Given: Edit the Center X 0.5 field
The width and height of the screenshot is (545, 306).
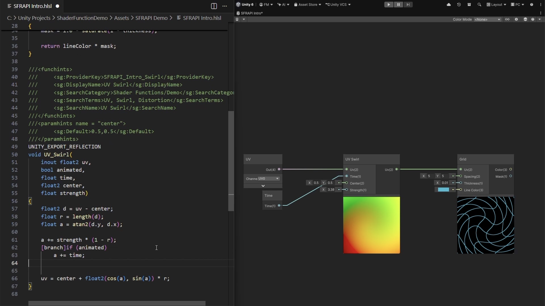Looking at the screenshot, I should (316, 183).
